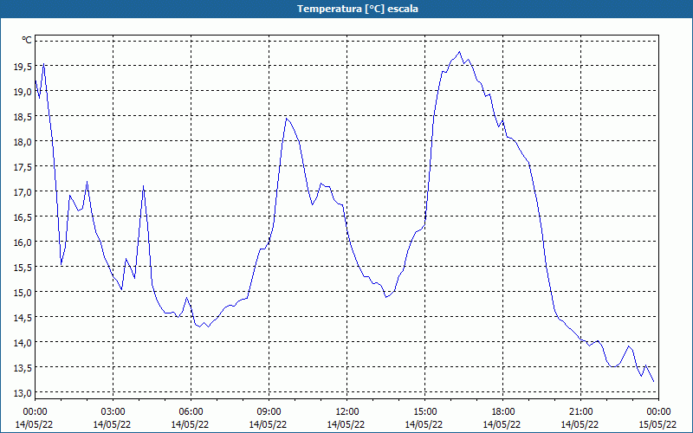Select the °C unit label on the y-axis
693x433 pixels.
tap(27, 40)
